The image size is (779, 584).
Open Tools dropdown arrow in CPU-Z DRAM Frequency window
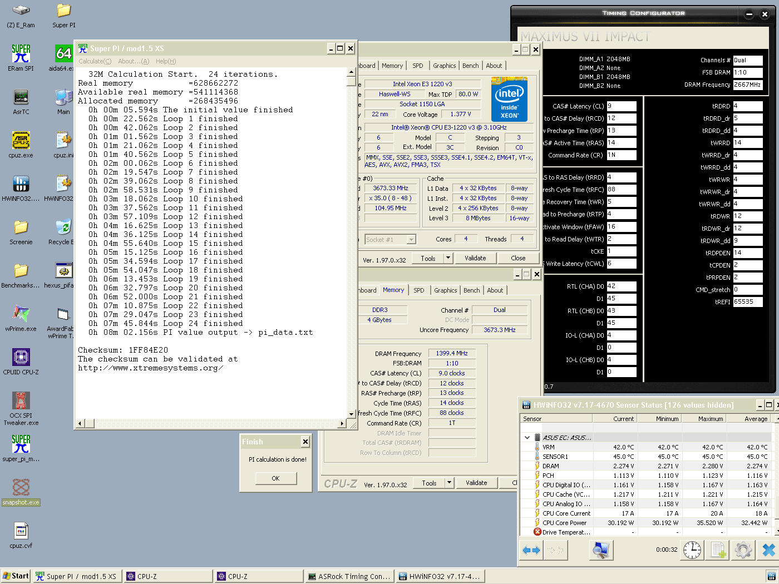coord(449,483)
